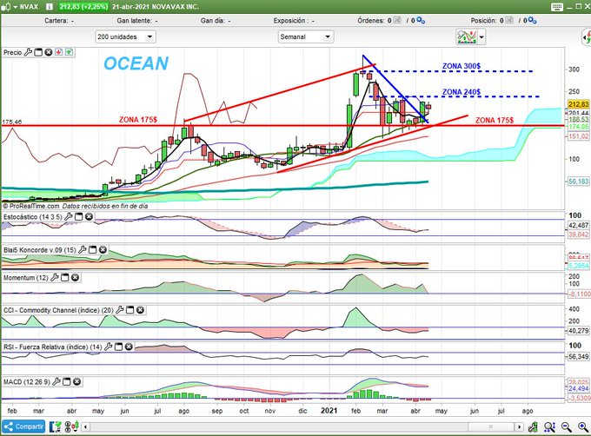Open the on-screen keyboard icon in title bar
This screenshot has height=436, width=591.
click(x=557, y=7)
